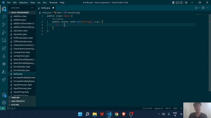Open the Search view in activity bar
The image size is (211, 118).
click(4, 17)
